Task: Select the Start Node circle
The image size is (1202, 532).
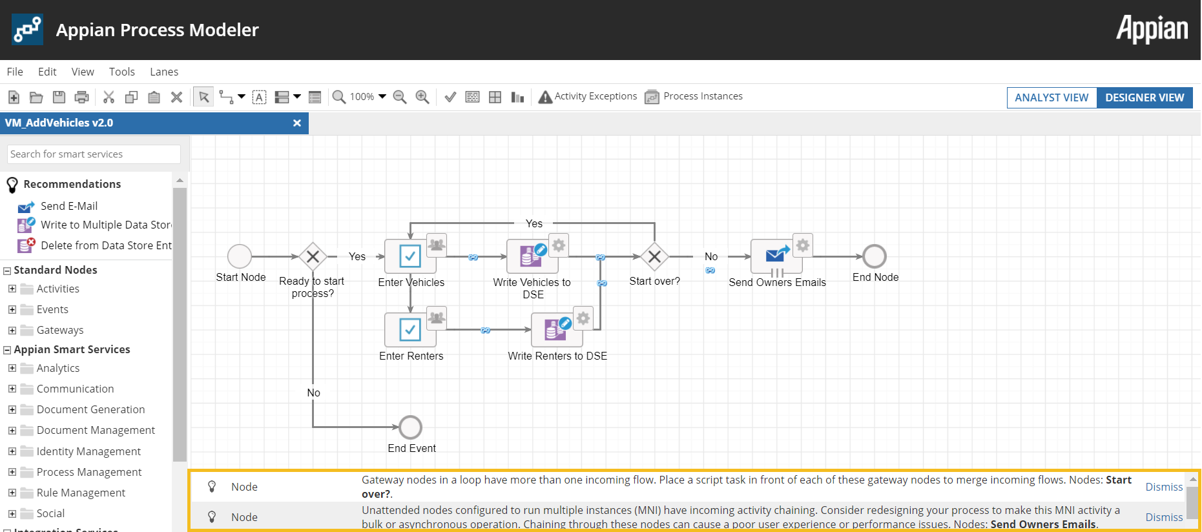Action: (x=240, y=256)
